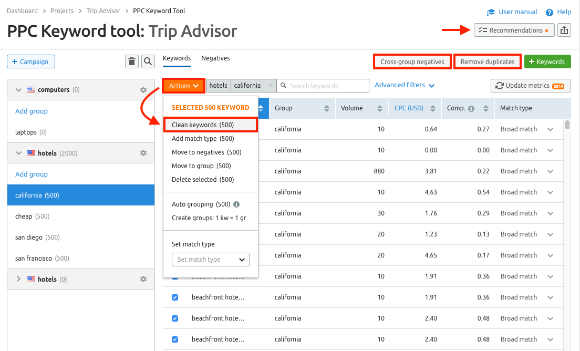Click in Search keywords field
580x351 pixels.
(x=323, y=86)
